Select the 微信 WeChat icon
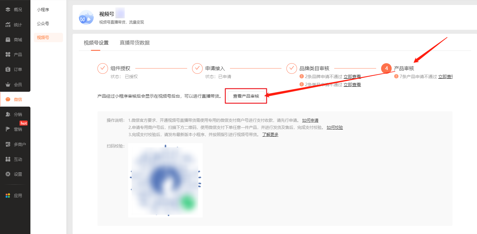477x234 pixels. pos(8,99)
